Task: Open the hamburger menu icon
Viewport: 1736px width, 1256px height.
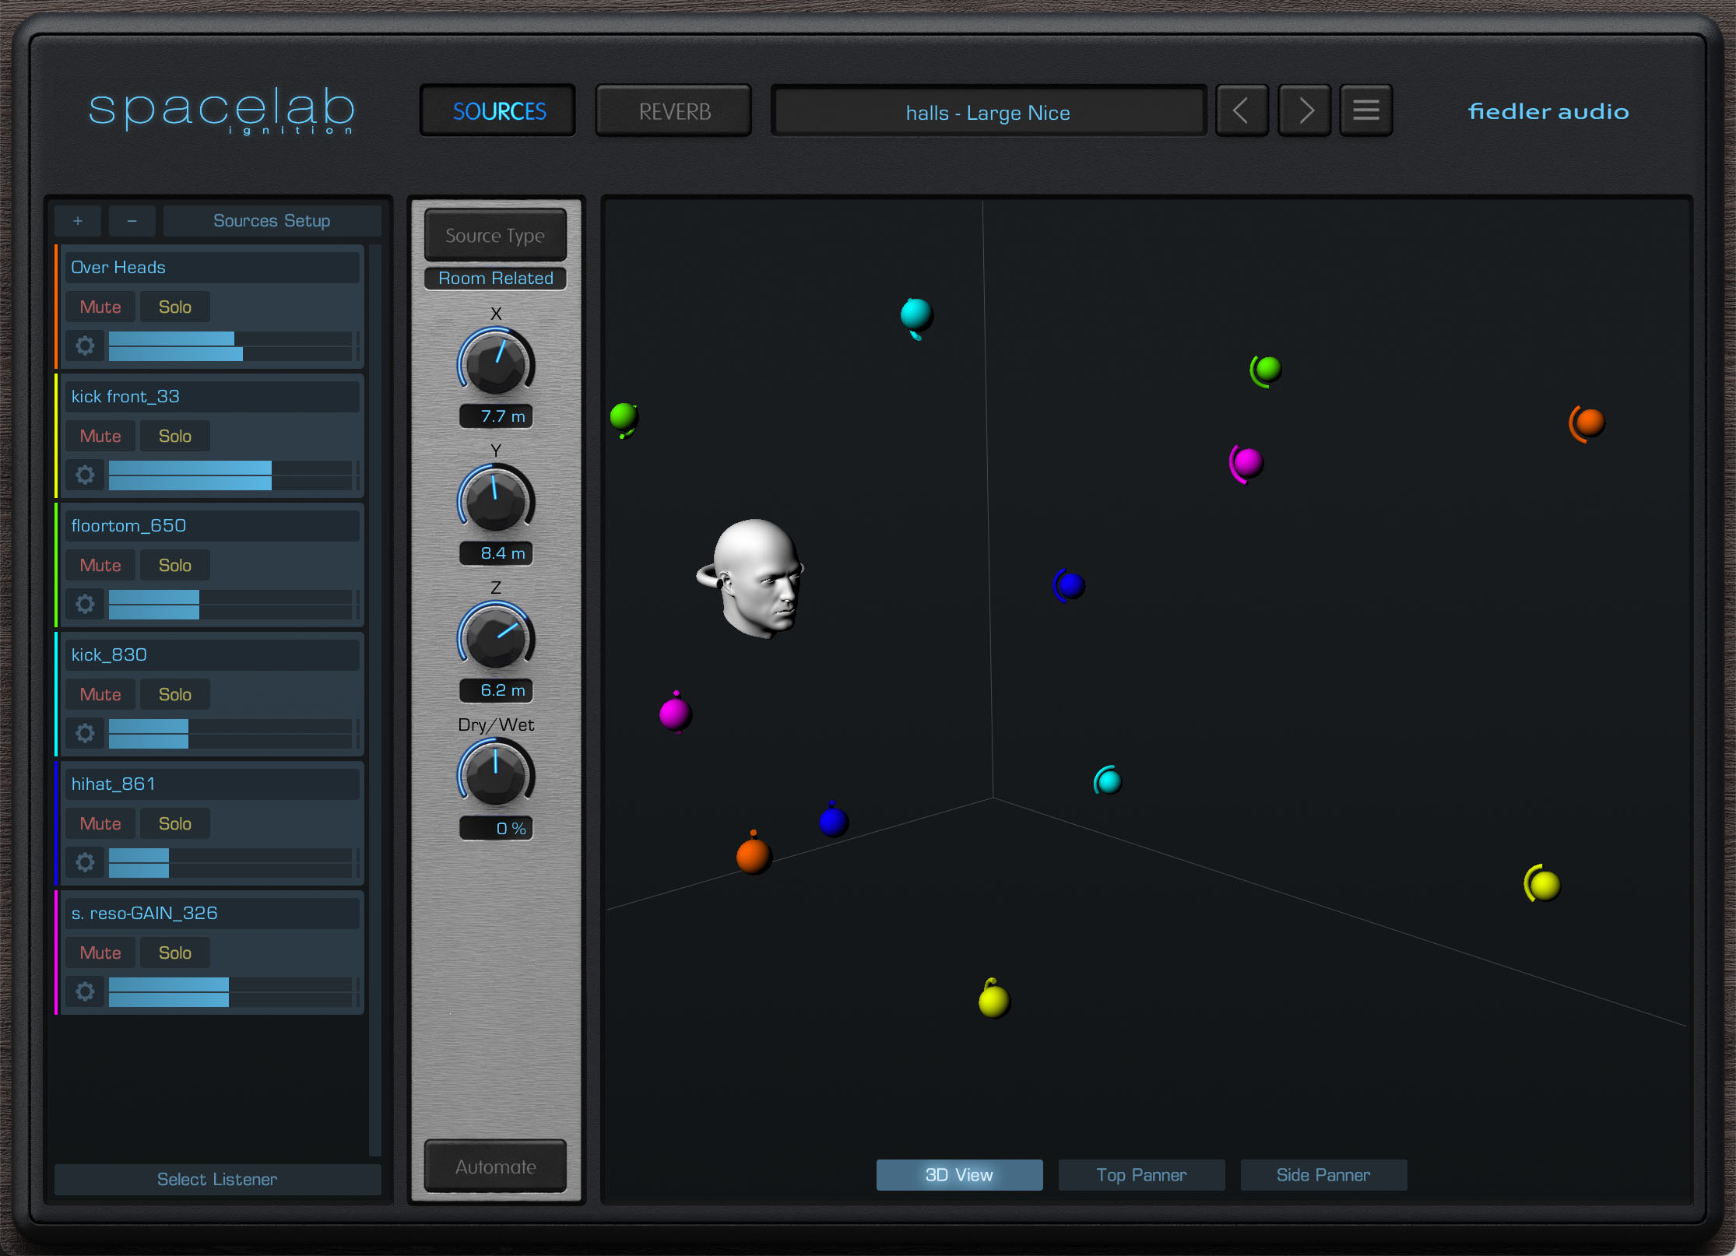Action: (1365, 111)
